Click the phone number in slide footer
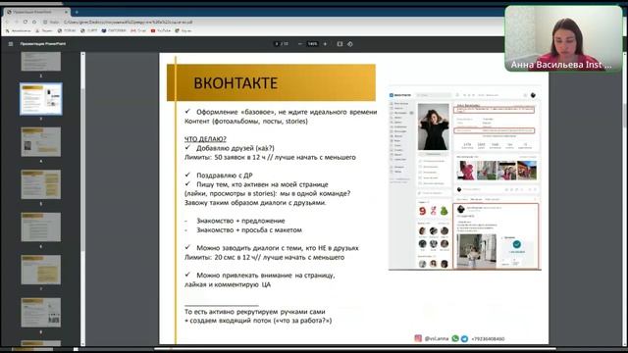The width and height of the screenshot is (628, 353). (x=488, y=339)
